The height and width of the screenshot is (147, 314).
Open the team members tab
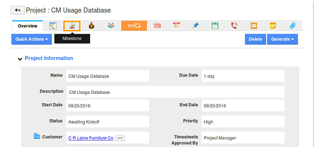point(111,26)
